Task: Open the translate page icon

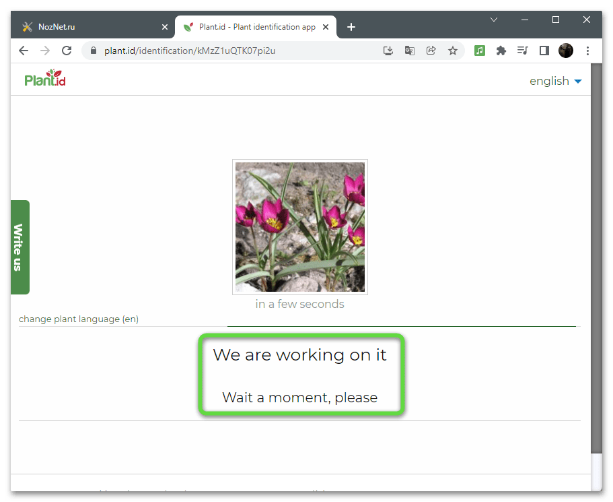Action: pos(410,51)
